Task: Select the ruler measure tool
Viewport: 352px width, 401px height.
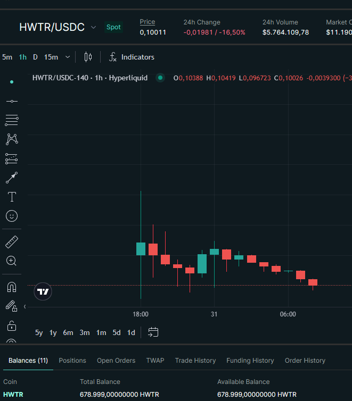Action: (12, 242)
